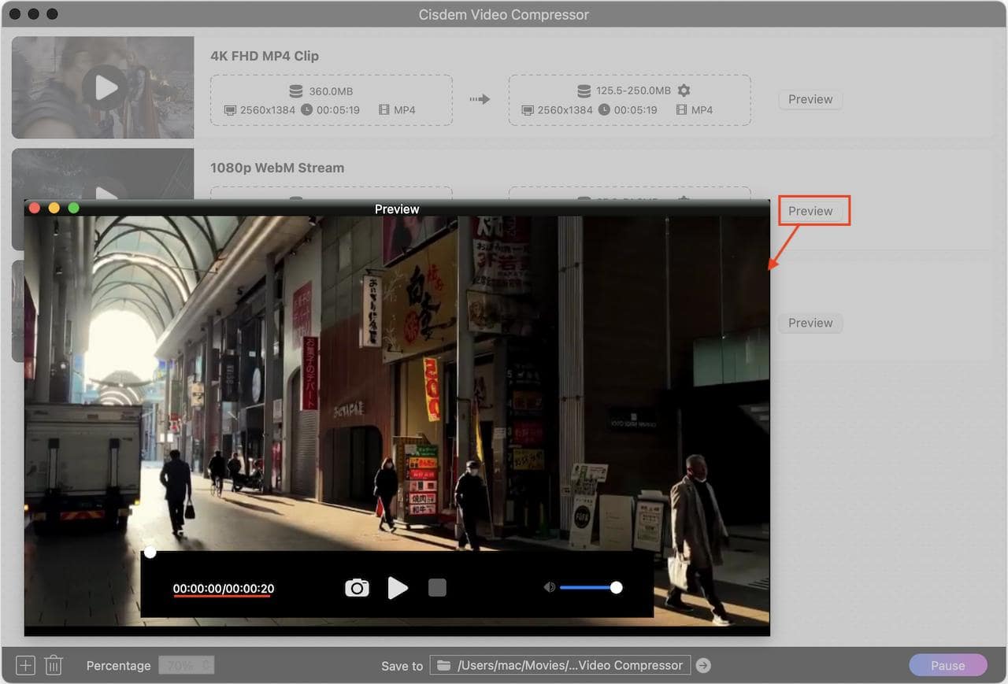Stop playback with the Stop button

[437, 587]
